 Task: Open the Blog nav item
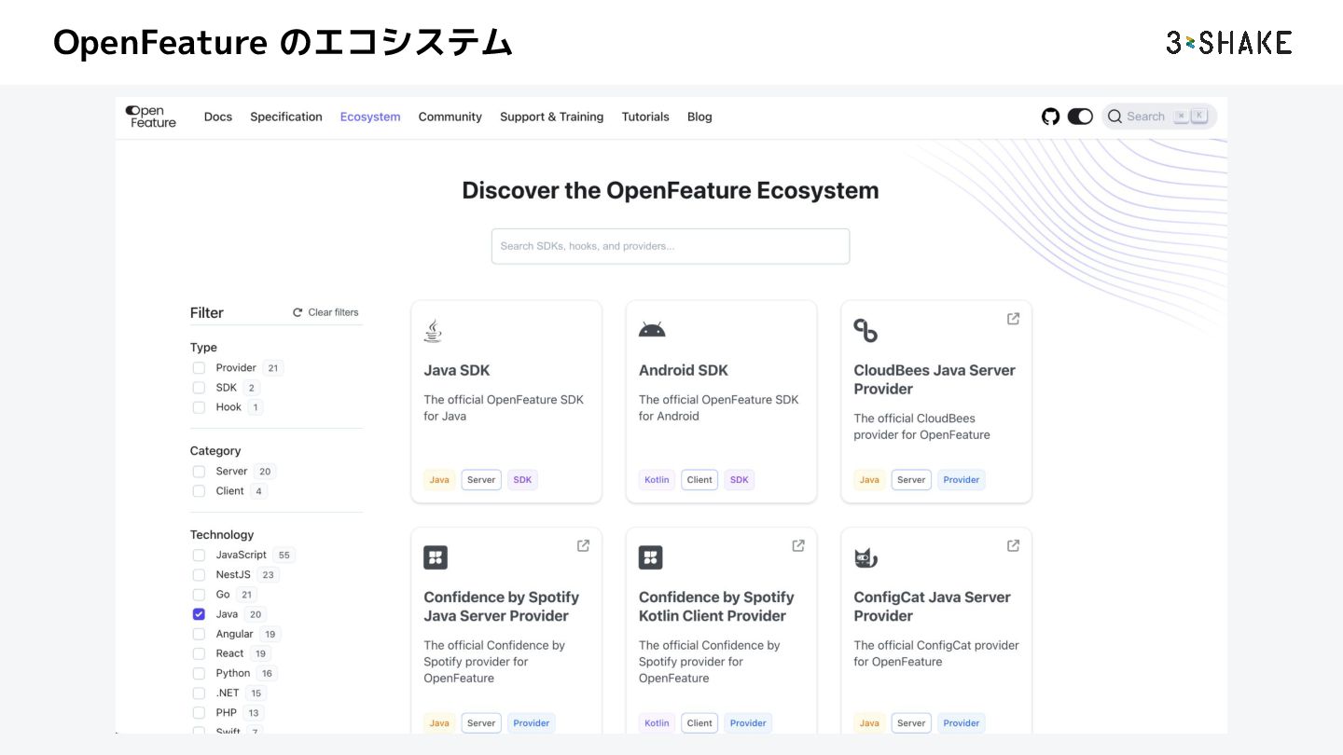pyautogui.click(x=699, y=117)
